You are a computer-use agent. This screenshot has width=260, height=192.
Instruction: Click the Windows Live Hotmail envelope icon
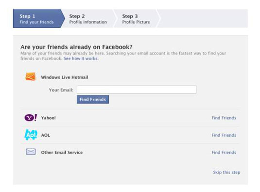tap(31, 77)
